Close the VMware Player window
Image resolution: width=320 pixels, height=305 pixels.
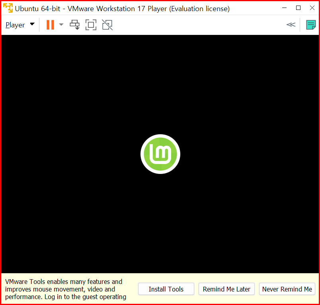312,8
